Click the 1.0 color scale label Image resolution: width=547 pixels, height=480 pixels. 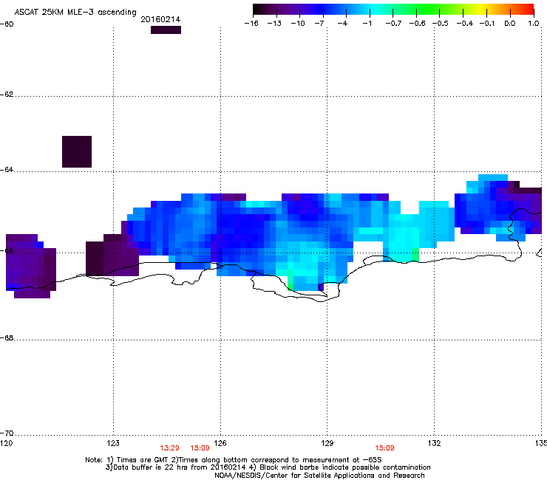click(x=534, y=24)
